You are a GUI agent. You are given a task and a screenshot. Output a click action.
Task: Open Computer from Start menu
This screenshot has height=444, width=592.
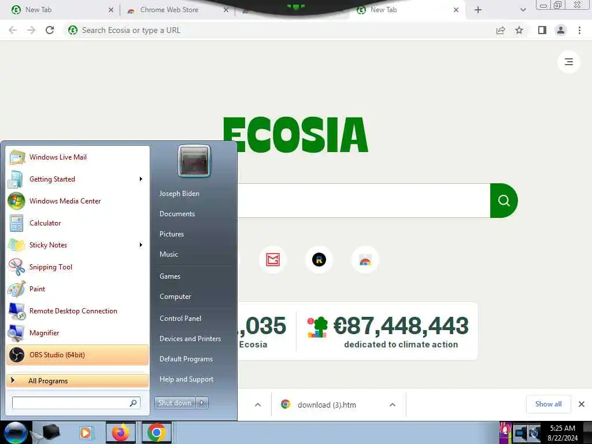[x=175, y=297]
